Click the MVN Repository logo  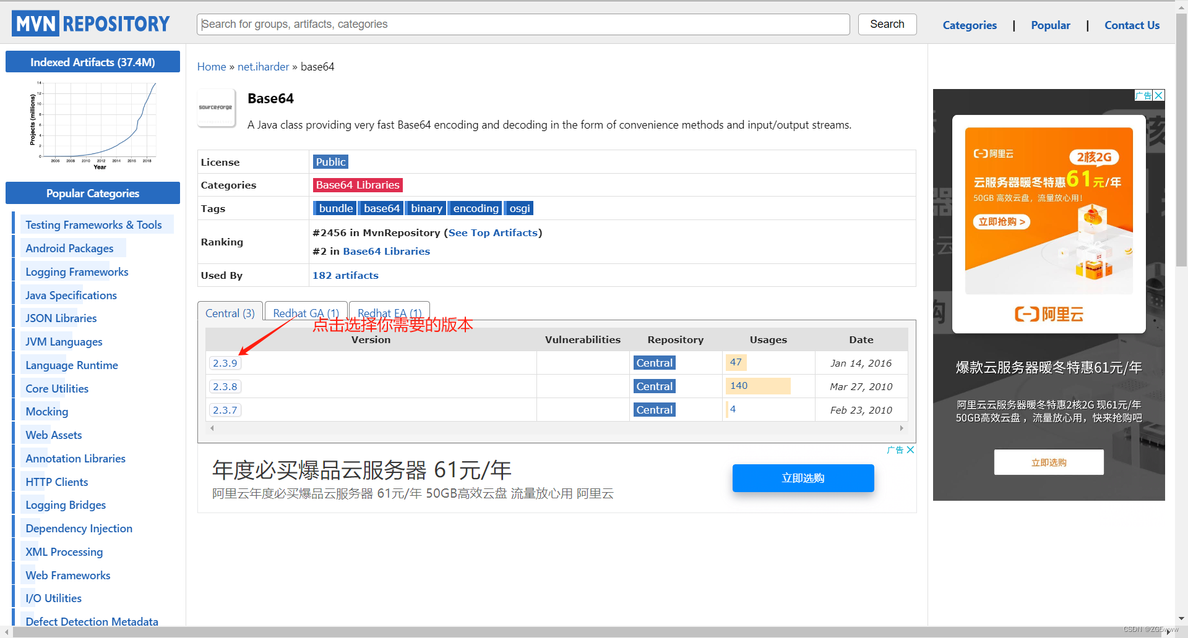[x=90, y=23]
